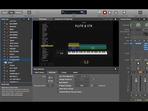Open the Patch Library tab
This screenshot has width=148, height=111.
[39, 72]
